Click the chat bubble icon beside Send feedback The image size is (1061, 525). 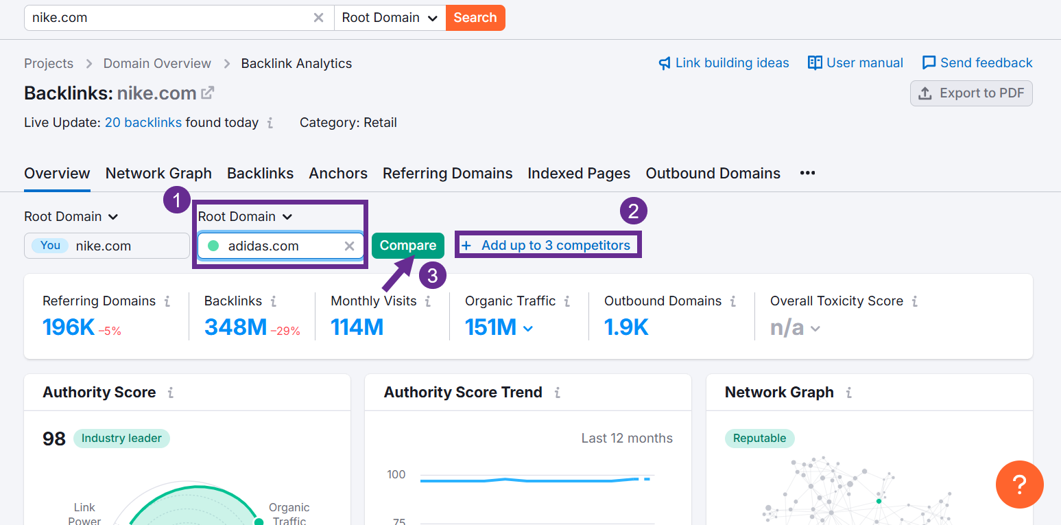point(929,63)
